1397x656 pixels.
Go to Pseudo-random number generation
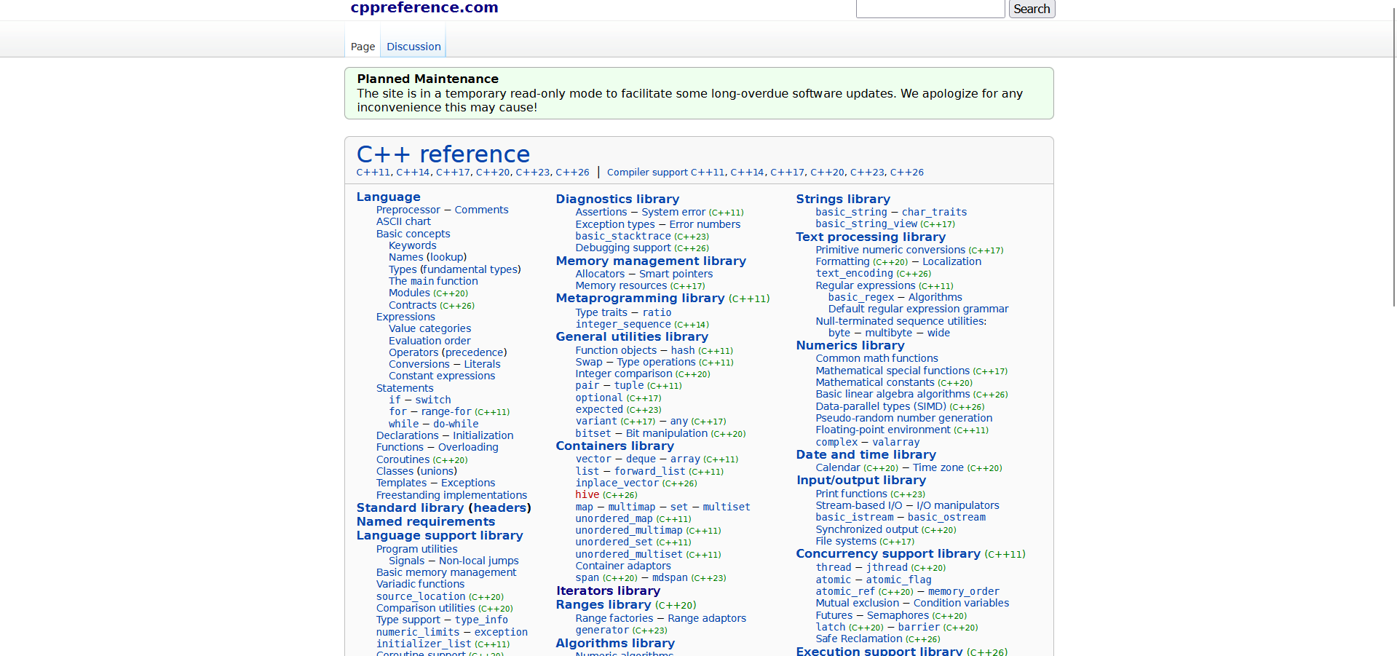[x=903, y=419]
